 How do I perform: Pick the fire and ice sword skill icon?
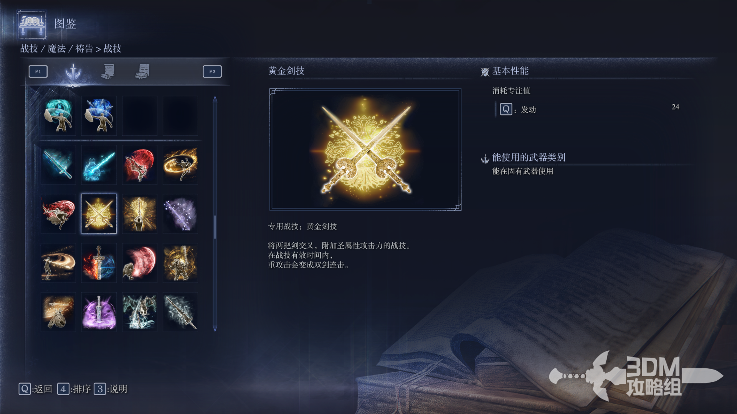pos(99,263)
